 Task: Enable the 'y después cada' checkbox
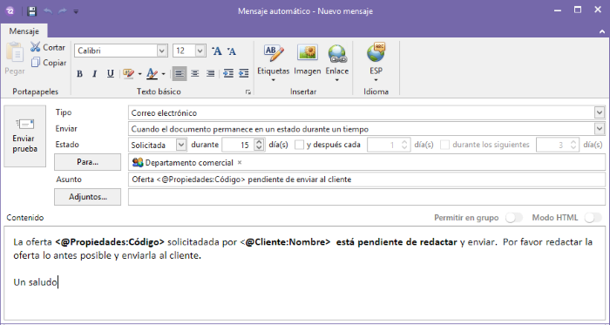point(299,145)
